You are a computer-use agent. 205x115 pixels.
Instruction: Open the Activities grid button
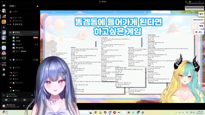pyautogui.click(x=24, y=100)
